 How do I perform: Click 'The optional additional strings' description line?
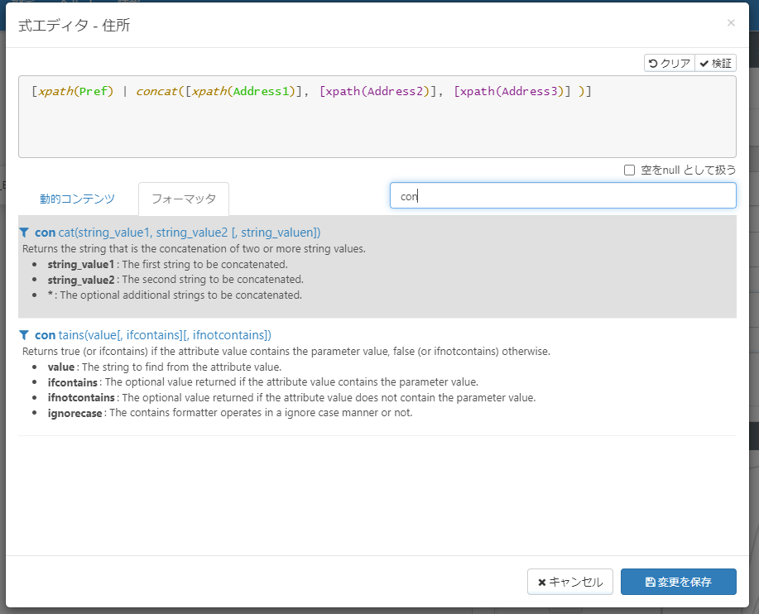pyautogui.click(x=175, y=295)
